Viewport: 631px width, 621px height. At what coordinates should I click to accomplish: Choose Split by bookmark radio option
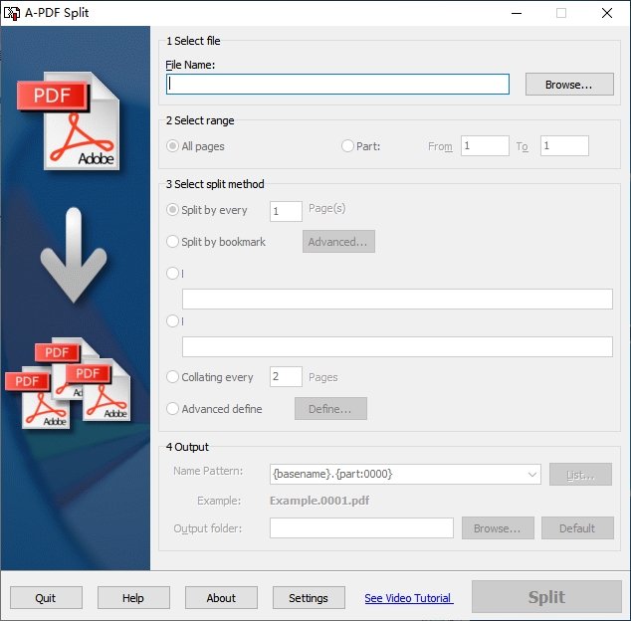pyautogui.click(x=172, y=242)
